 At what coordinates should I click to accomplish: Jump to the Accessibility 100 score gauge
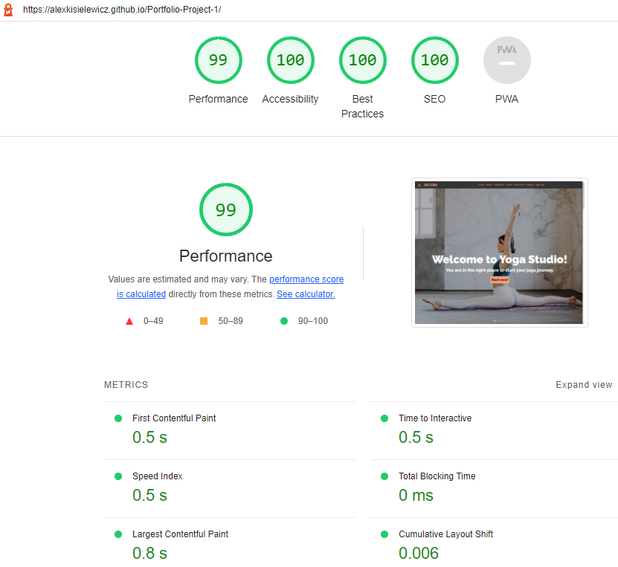point(291,60)
